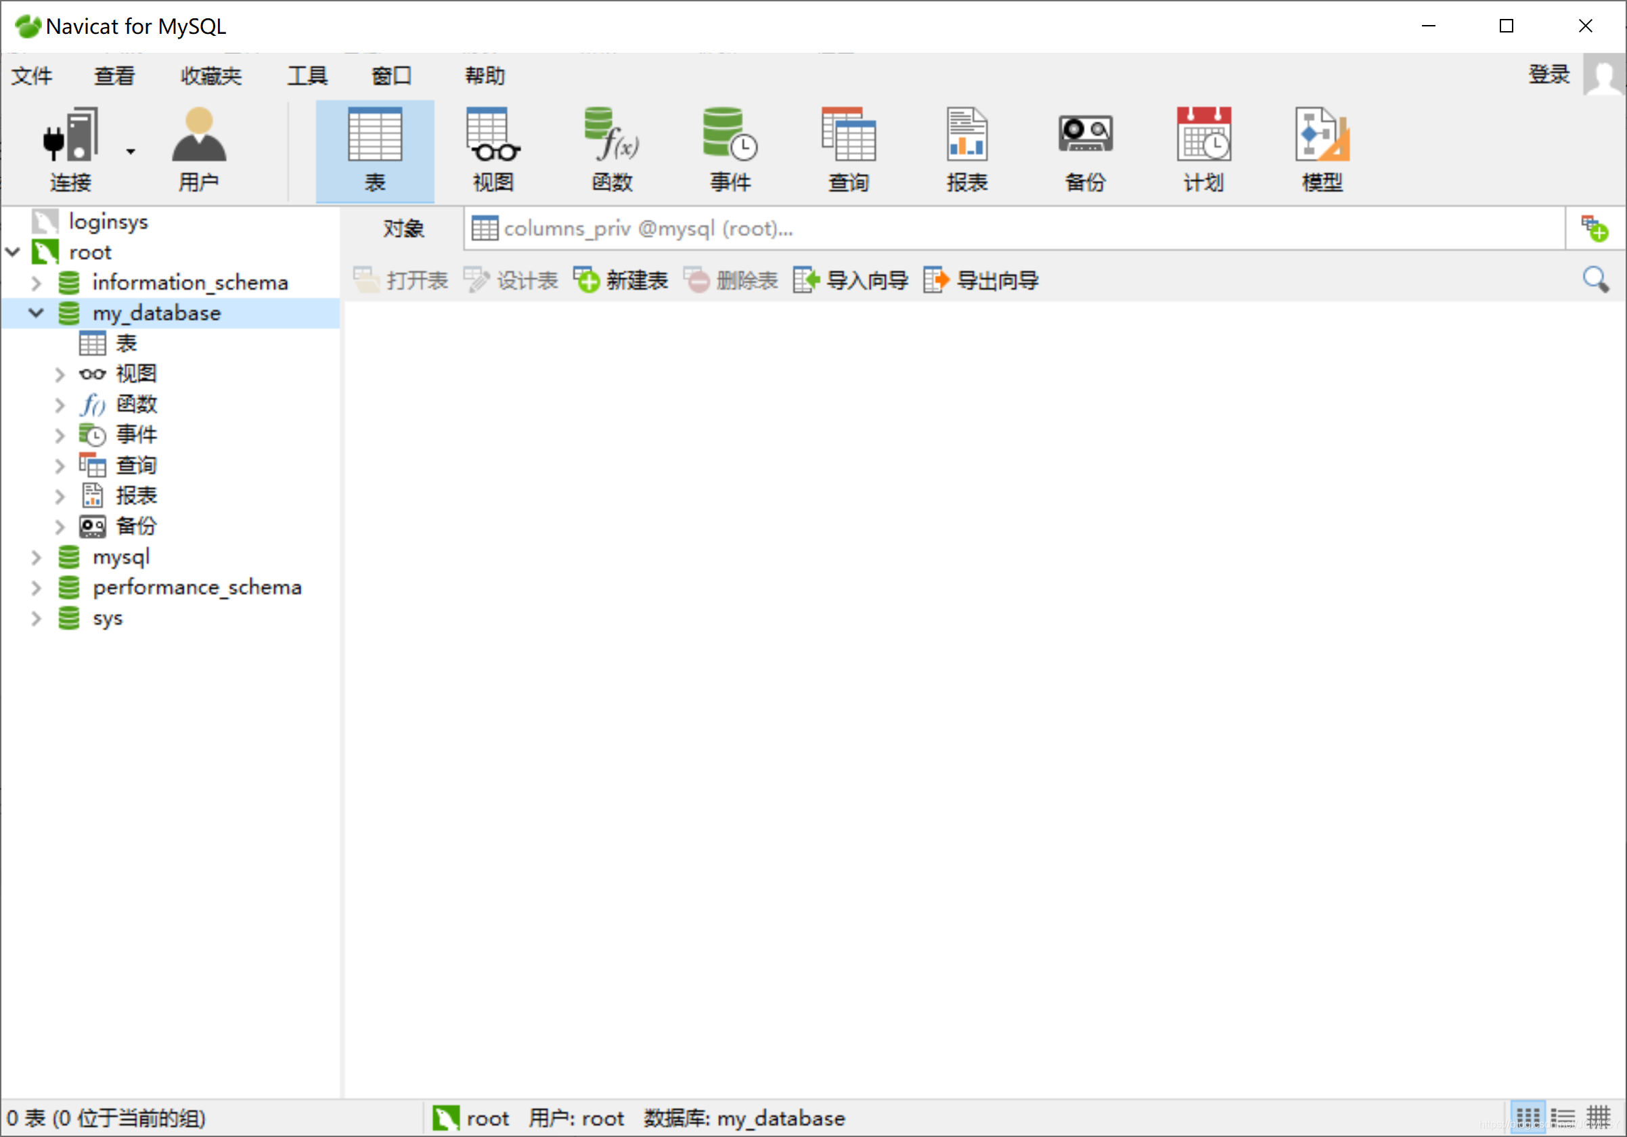Select the Query (查询) toolbar icon
This screenshot has width=1627, height=1137.
point(848,150)
